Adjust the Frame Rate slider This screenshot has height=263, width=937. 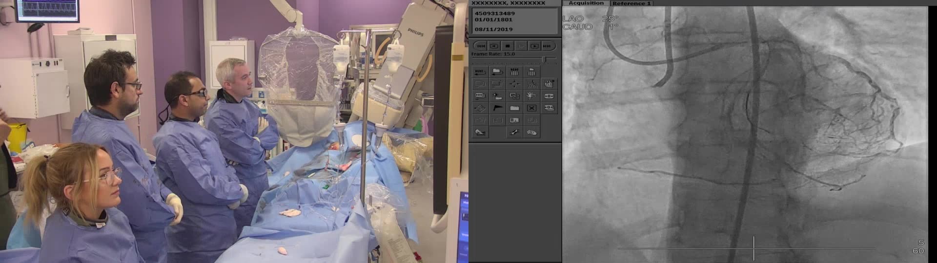point(544,59)
